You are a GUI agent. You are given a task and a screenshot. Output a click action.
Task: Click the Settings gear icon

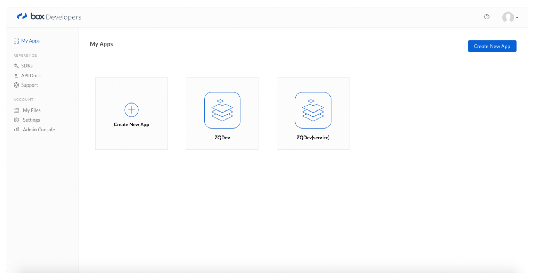point(16,120)
